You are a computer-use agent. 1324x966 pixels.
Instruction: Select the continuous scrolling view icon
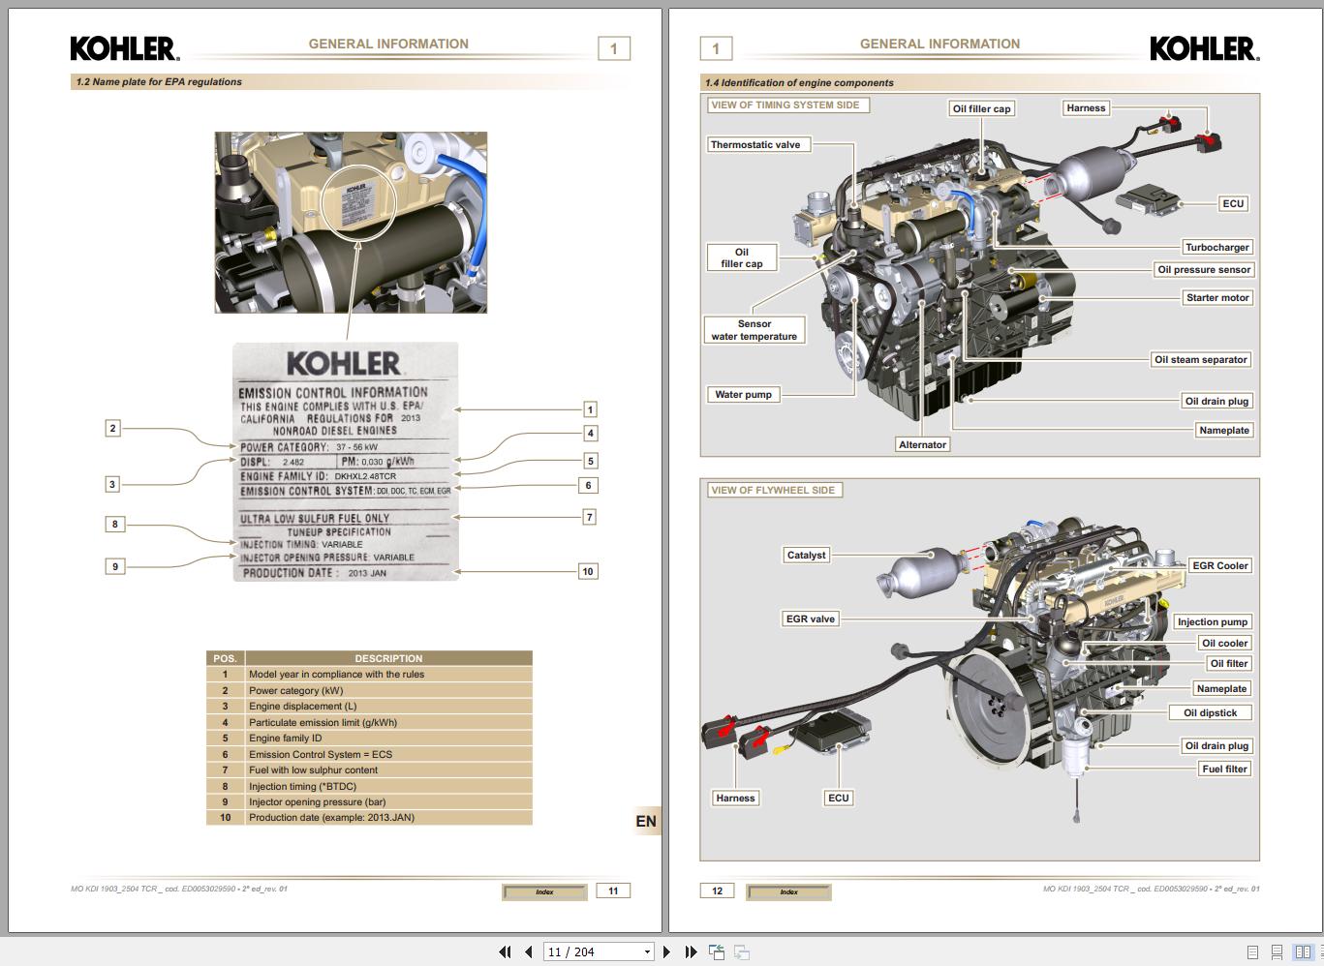tap(1277, 952)
